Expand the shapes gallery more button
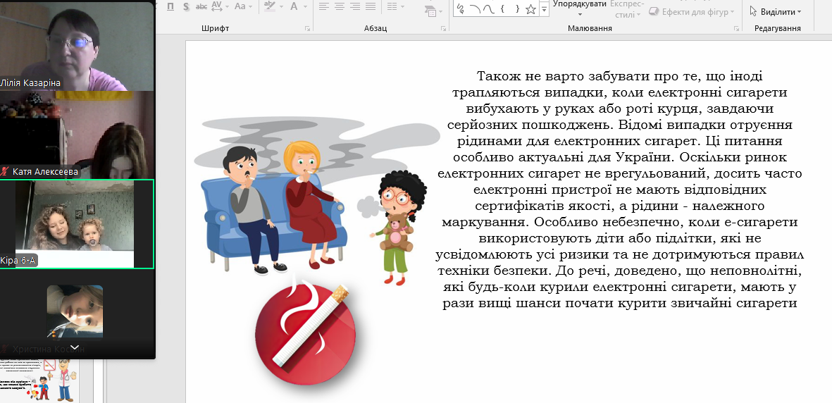 pyautogui.click(x=544, y=9)
